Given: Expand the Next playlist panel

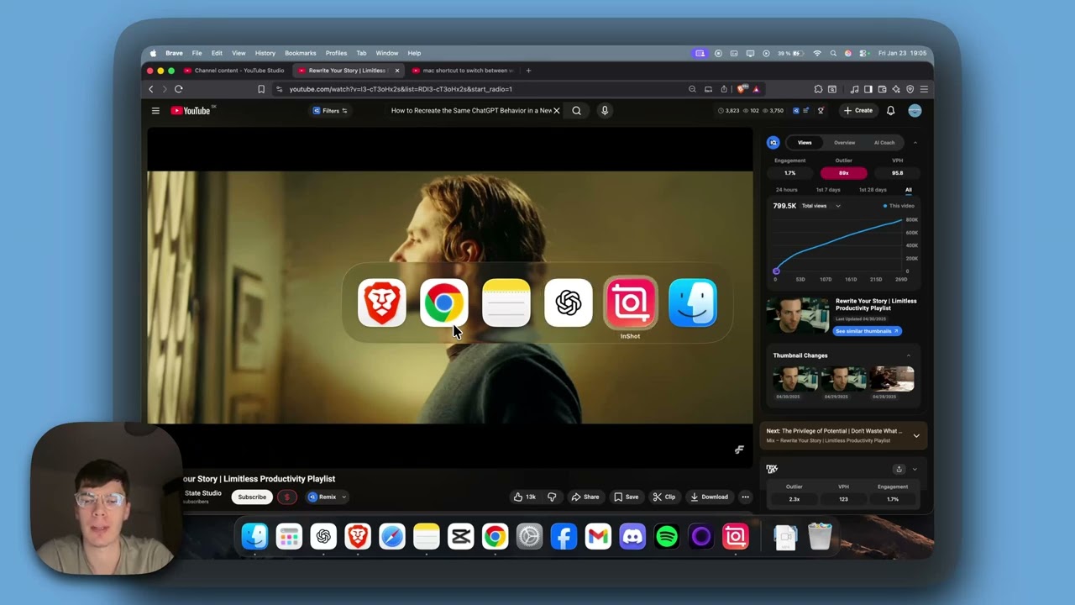Looking at the screenshot, I should (916, 435).
